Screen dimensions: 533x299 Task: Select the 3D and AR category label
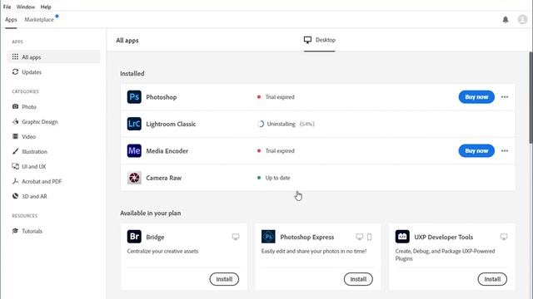click(34, 196)
